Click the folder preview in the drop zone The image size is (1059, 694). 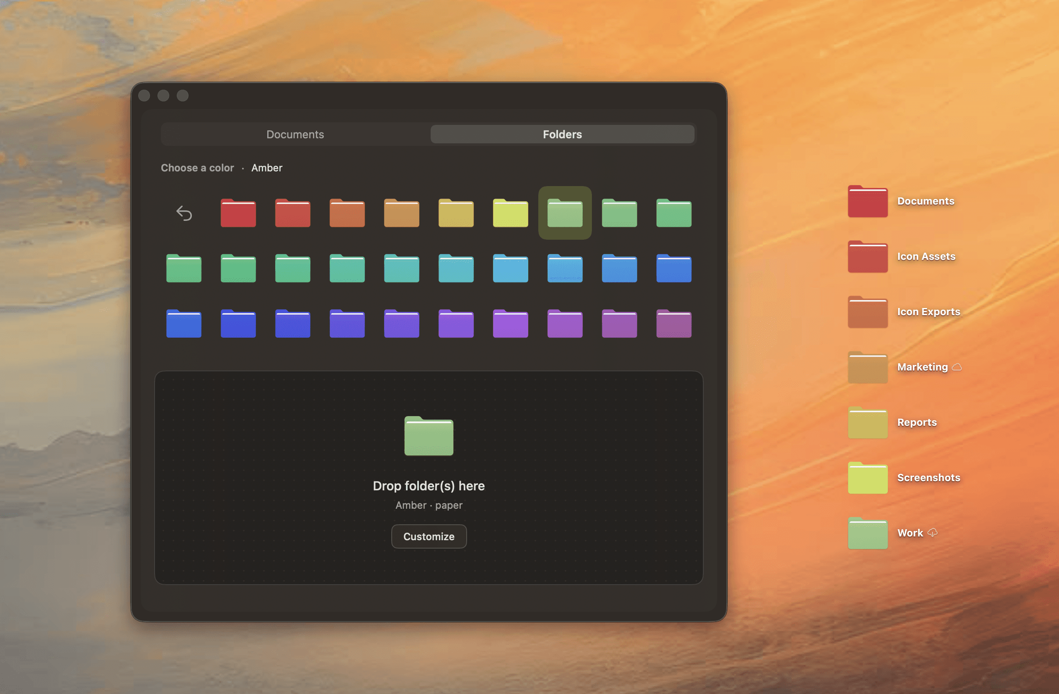tap(429, 436)
